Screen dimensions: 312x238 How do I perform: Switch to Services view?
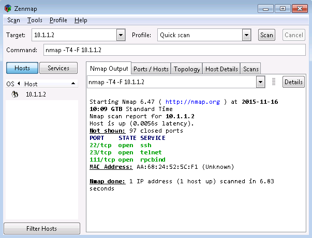click(x=58, y=68)
